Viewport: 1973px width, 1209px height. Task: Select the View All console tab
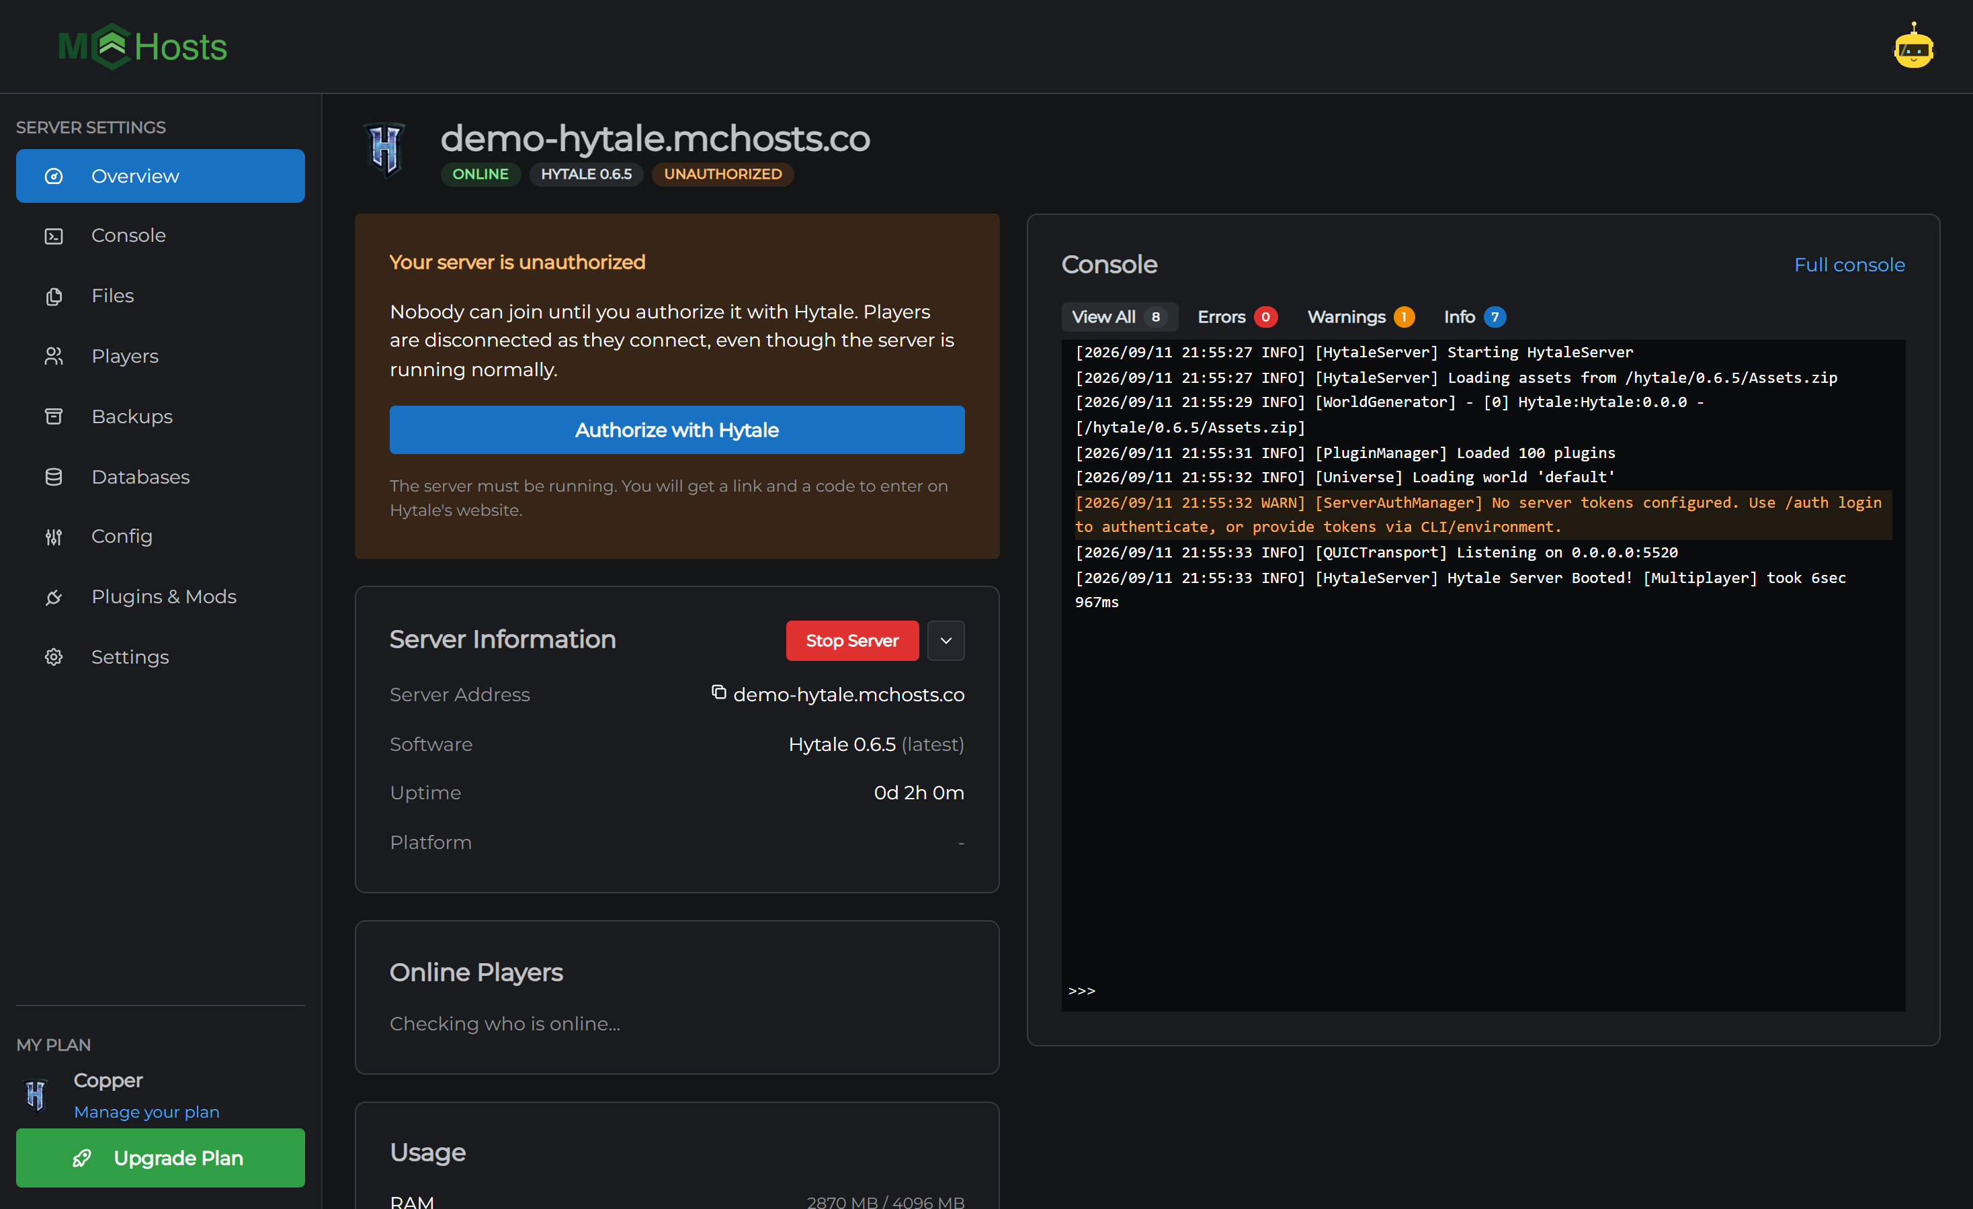pos(1119,317)
